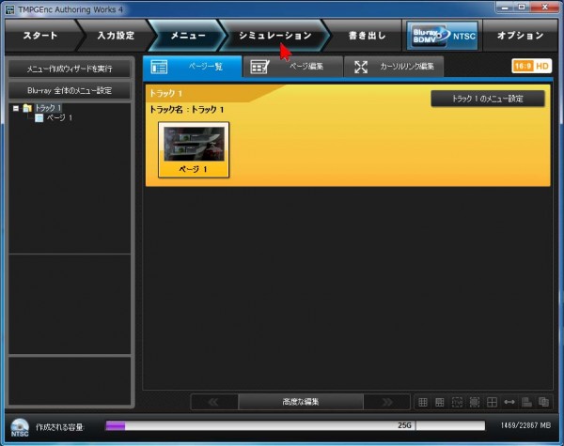Go to the スタート stage
This screenshot has height=446, width=564.
[x=39, y=36]
